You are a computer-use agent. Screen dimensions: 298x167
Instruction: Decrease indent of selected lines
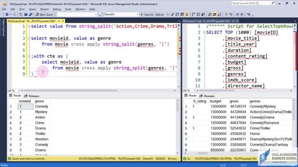coord(237,14)
